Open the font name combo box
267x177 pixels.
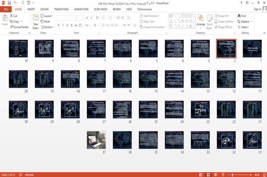tap(67, 18)
